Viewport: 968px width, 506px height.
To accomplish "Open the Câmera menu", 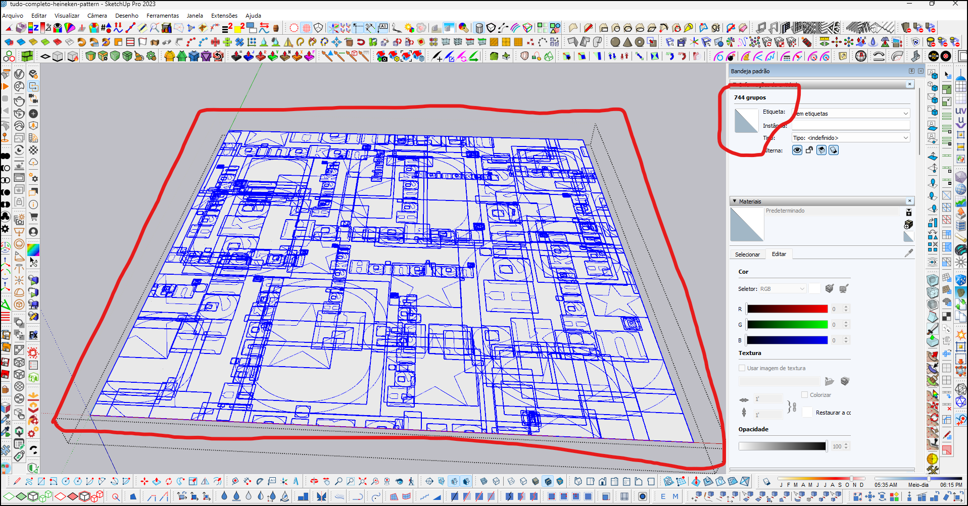I will (97, 16).
